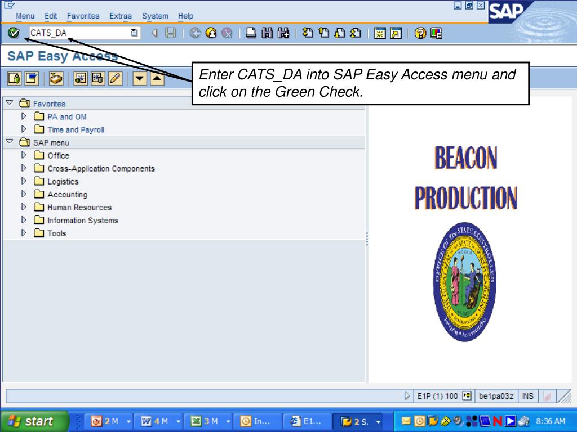This screenshot has width=577, height=432.
Task: Click the green check Enter button
Action: point(14,33)
